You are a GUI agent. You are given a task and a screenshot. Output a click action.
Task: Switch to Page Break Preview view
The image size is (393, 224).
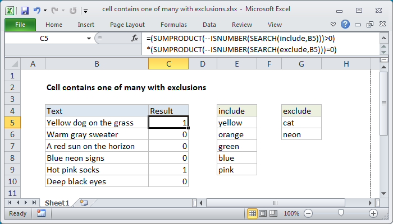tap(273, 213)
